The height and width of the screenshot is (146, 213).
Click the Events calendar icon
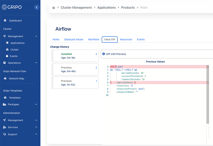[7, 56]
